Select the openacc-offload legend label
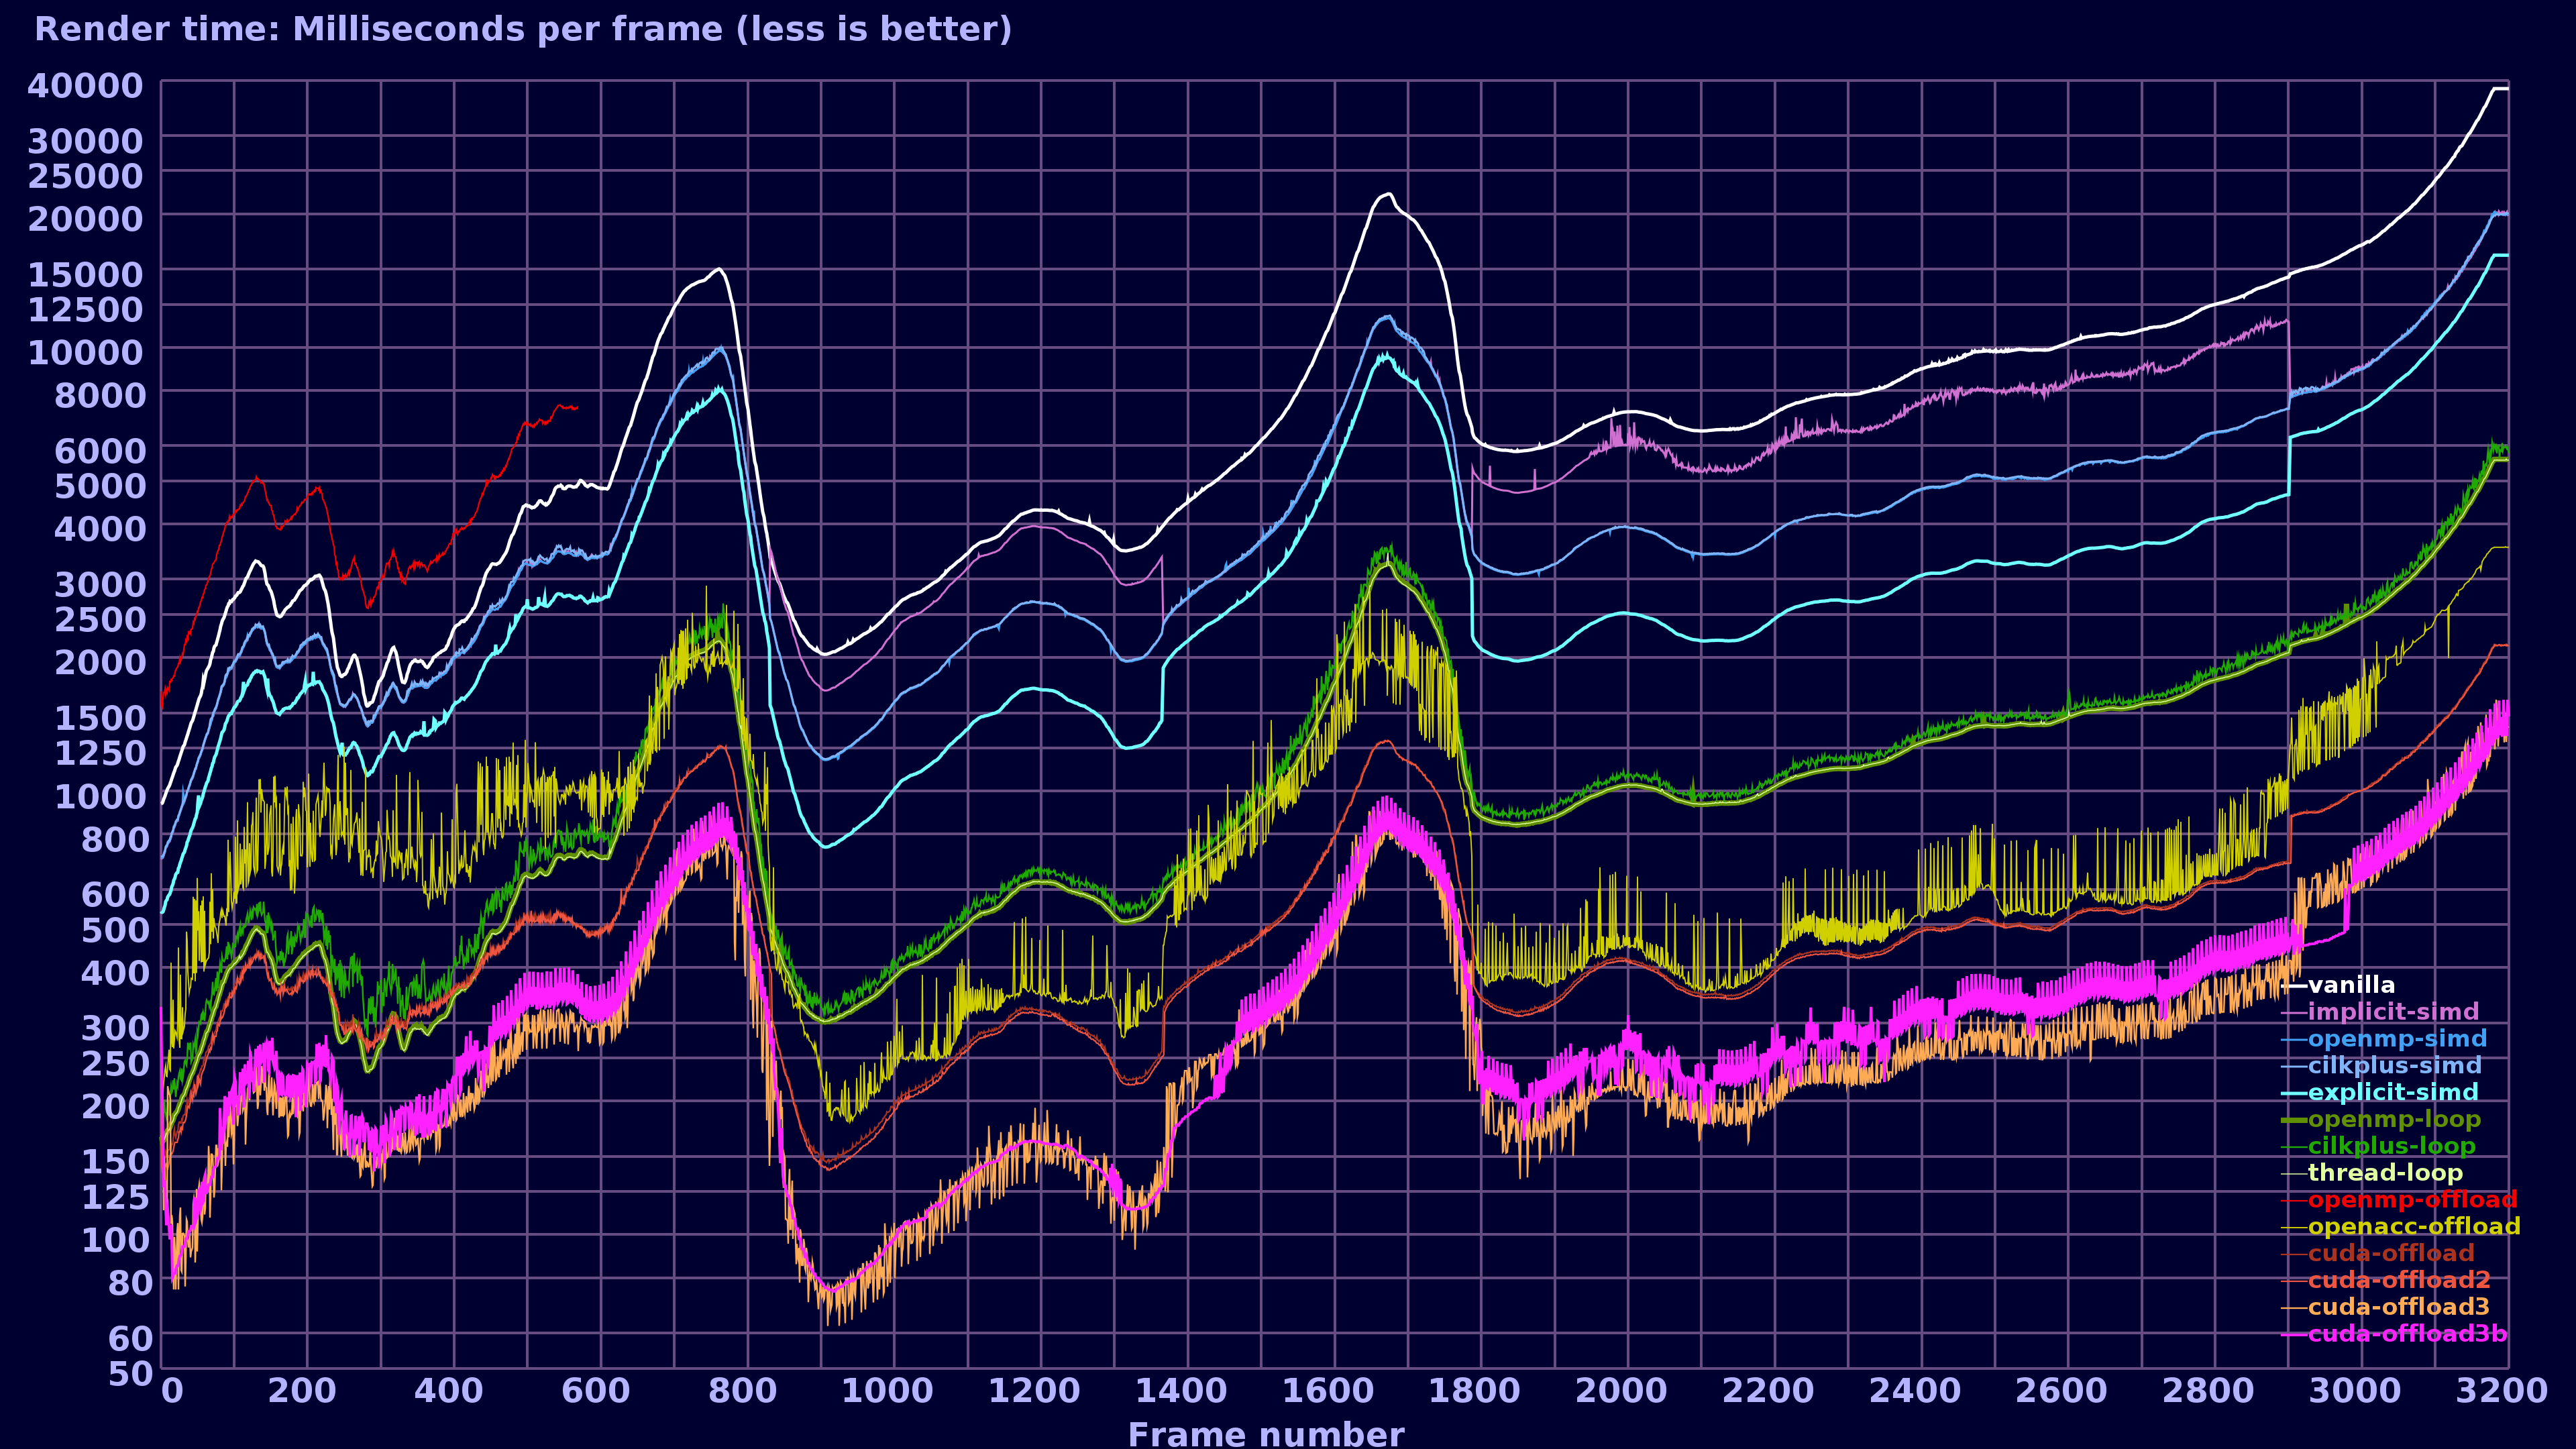 tap(2414, 1226)
